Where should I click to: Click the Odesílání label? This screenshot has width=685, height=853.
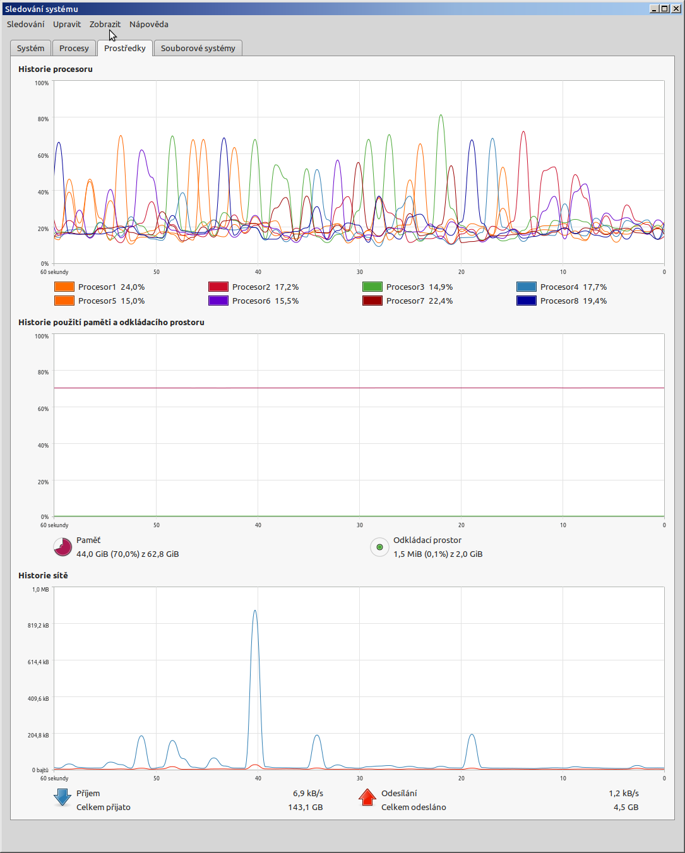point(399,793)
